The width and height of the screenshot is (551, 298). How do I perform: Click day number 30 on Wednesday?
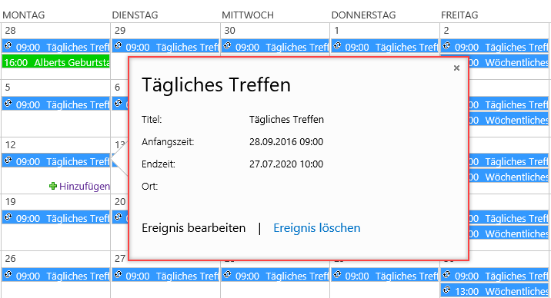coord(229,31)
